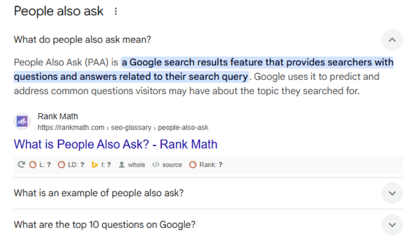
Task: Click the Bing index icon
Action: tap(95, 165)
